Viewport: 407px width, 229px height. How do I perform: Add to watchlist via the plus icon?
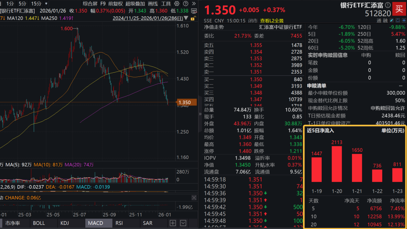pos(403,20)
